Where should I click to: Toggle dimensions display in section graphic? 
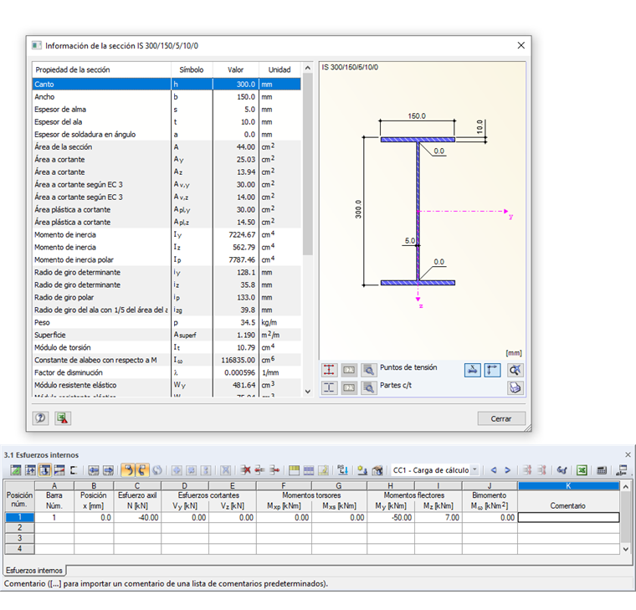(x=473, y=370)
